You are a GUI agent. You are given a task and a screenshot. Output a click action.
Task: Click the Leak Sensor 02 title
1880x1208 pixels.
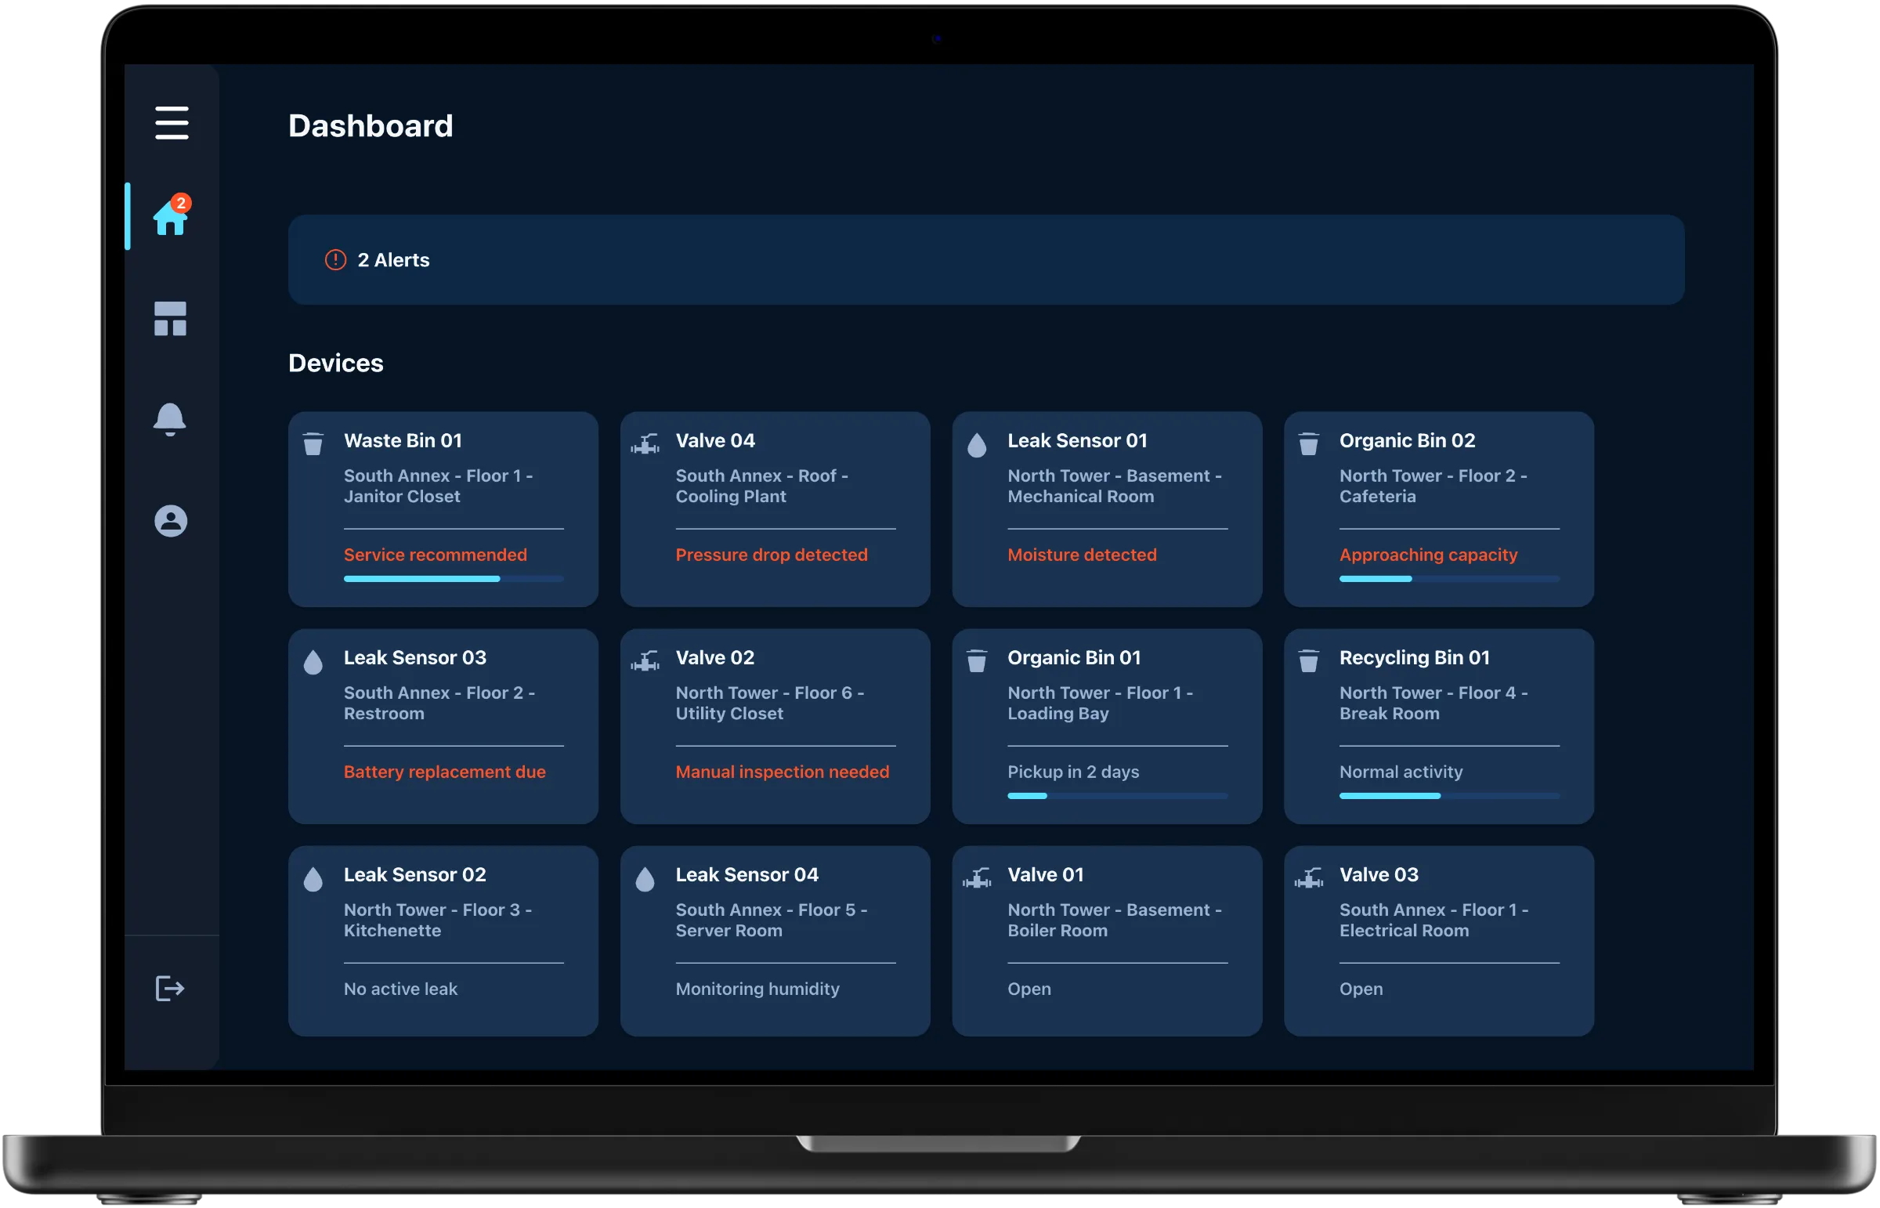tap(415, 874)
